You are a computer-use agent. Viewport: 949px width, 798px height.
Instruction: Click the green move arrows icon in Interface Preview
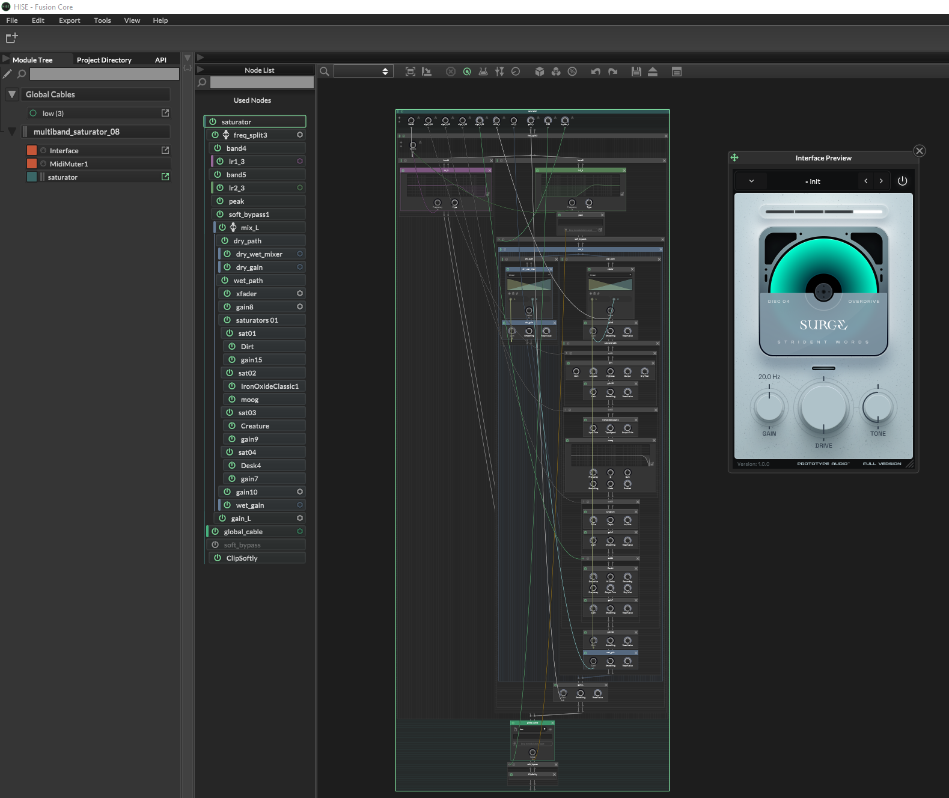(x=734, y=157)
